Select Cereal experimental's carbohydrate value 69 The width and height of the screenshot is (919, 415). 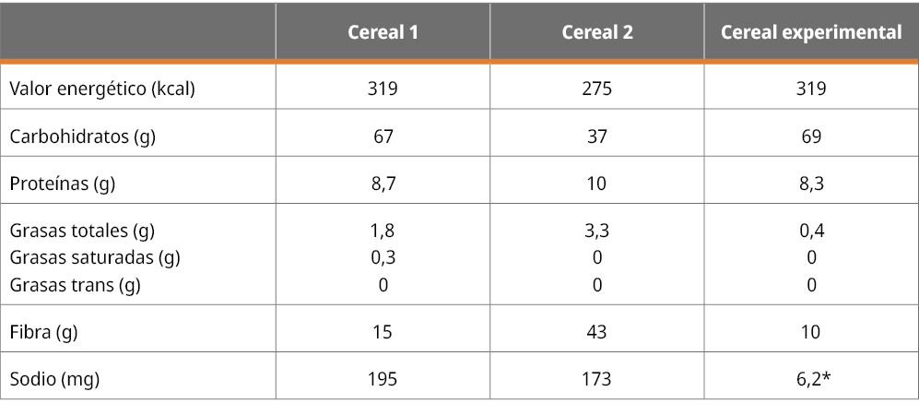click(x=811, y=136)
